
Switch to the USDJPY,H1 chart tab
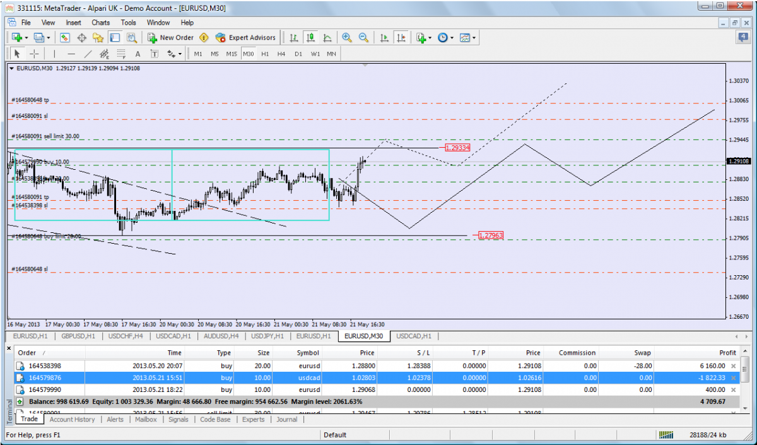coord(267,336)
